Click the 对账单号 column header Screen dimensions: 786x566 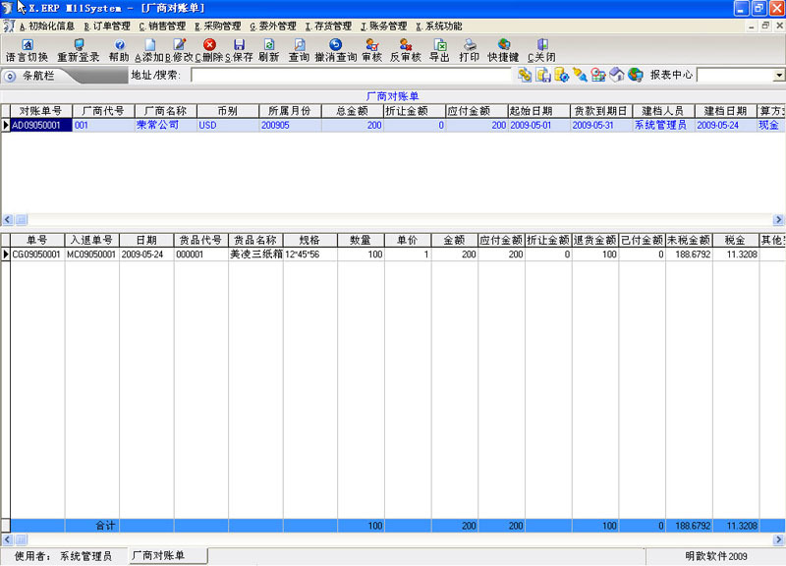[x=41, y=111]
